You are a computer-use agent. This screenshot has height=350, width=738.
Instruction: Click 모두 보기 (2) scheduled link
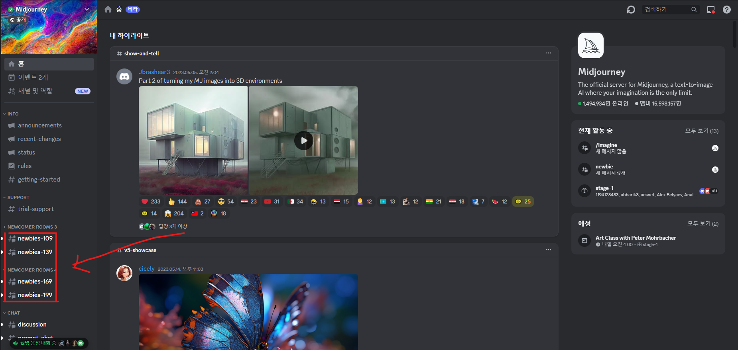pyautogui.click(x=703, y=223)
